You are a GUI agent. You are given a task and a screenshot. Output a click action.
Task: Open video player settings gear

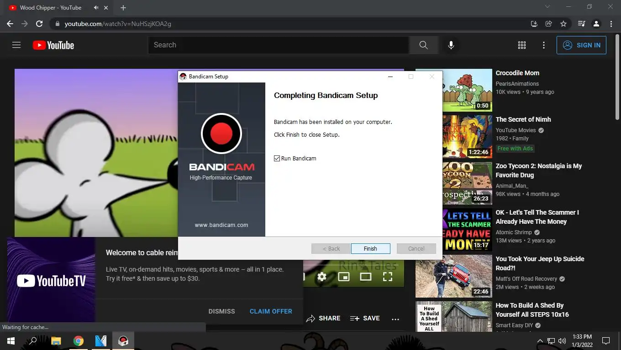pos(322,277)
